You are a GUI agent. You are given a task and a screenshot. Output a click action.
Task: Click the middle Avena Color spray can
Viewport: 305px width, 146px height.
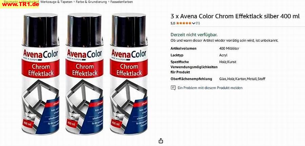tap(85, 74)
